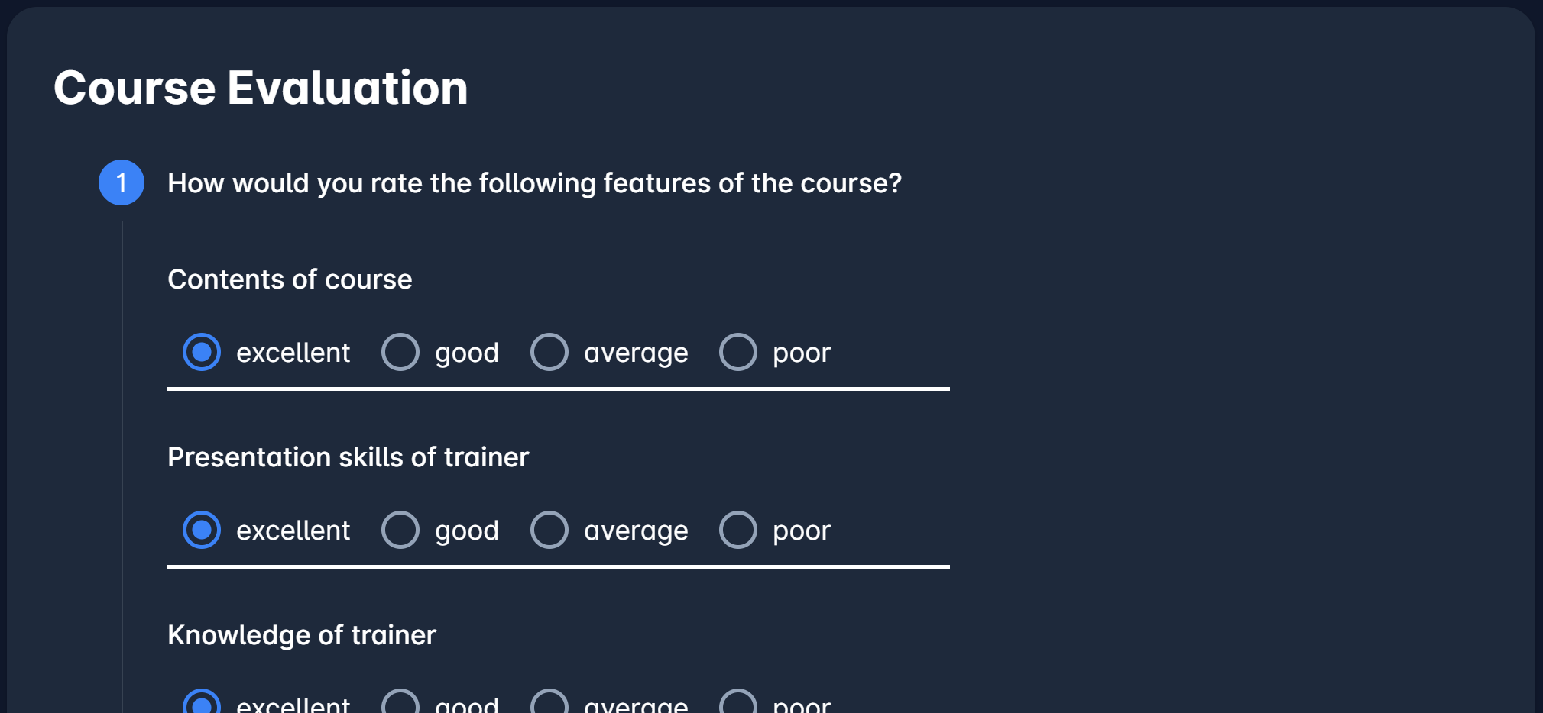
Task: Select poor for Knowledge of trainer
Action: (738, 703)
